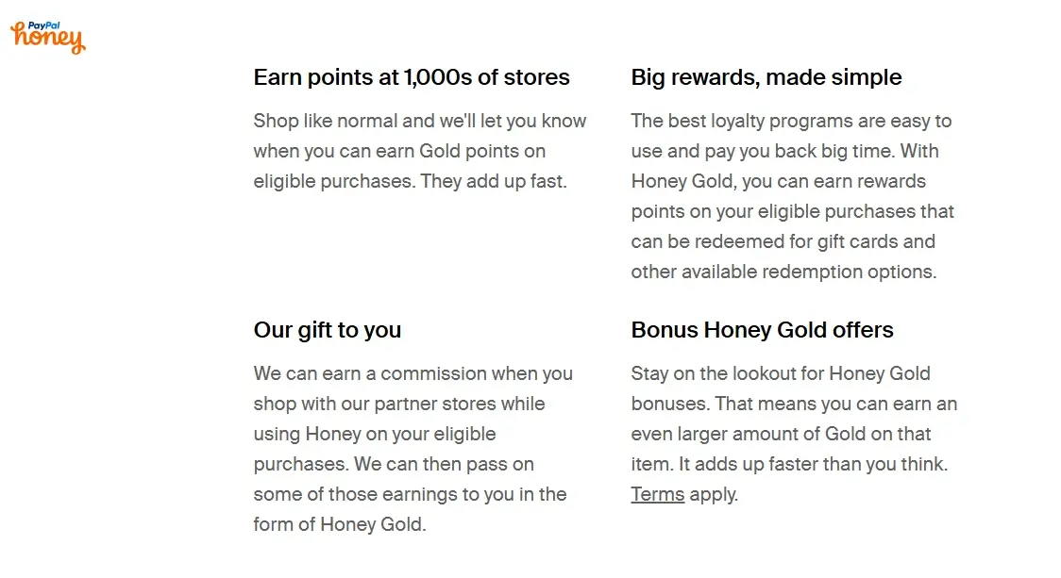The height and width of the screenshot is (578, 1061).
Task: Click the "Bonus Honey Gold offers" heading
Action: [762, 330]
